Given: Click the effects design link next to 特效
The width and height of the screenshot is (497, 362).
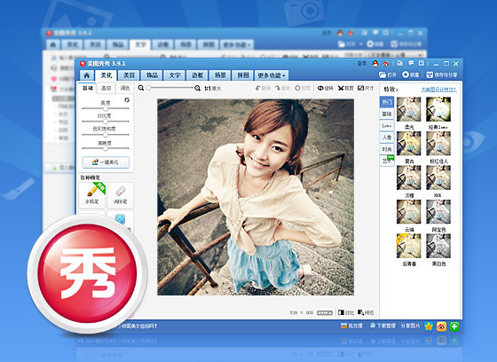Looking at the screenshot, I should coord(439,90).
